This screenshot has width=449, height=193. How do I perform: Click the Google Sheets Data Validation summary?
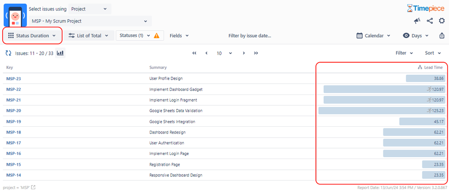[x=176, y=111]
